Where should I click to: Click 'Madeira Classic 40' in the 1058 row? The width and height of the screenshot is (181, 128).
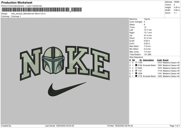pos(171,73)
